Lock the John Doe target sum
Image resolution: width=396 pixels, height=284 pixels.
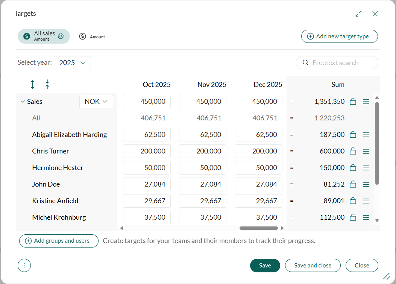353,184
